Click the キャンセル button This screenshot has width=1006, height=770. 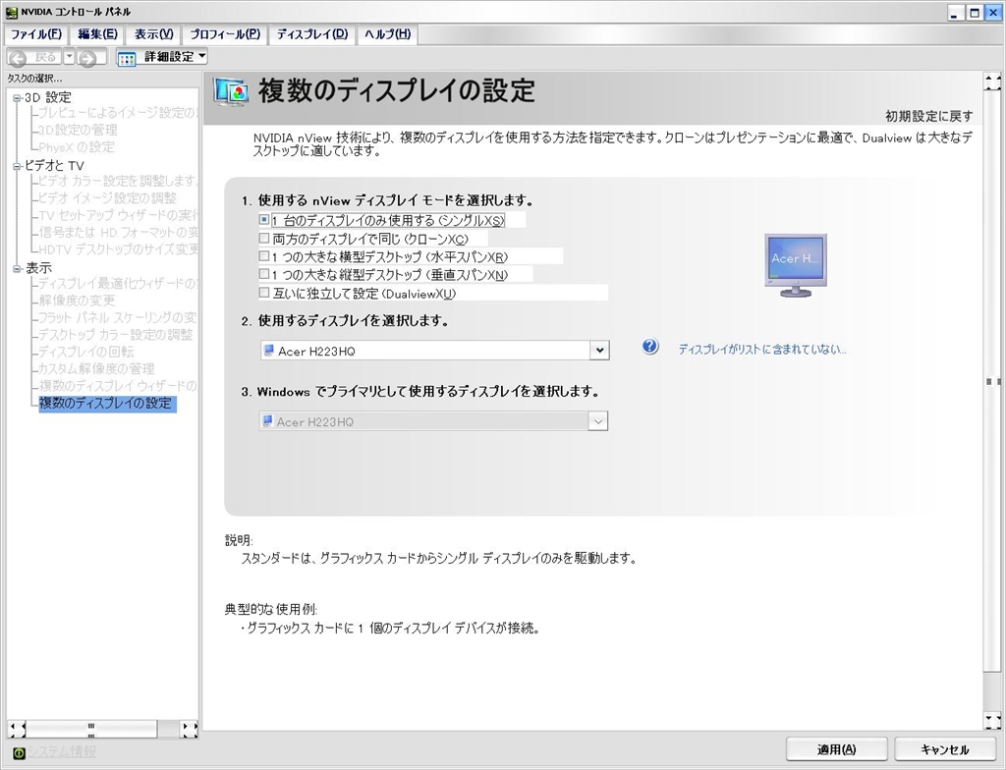tap(945, 748)
